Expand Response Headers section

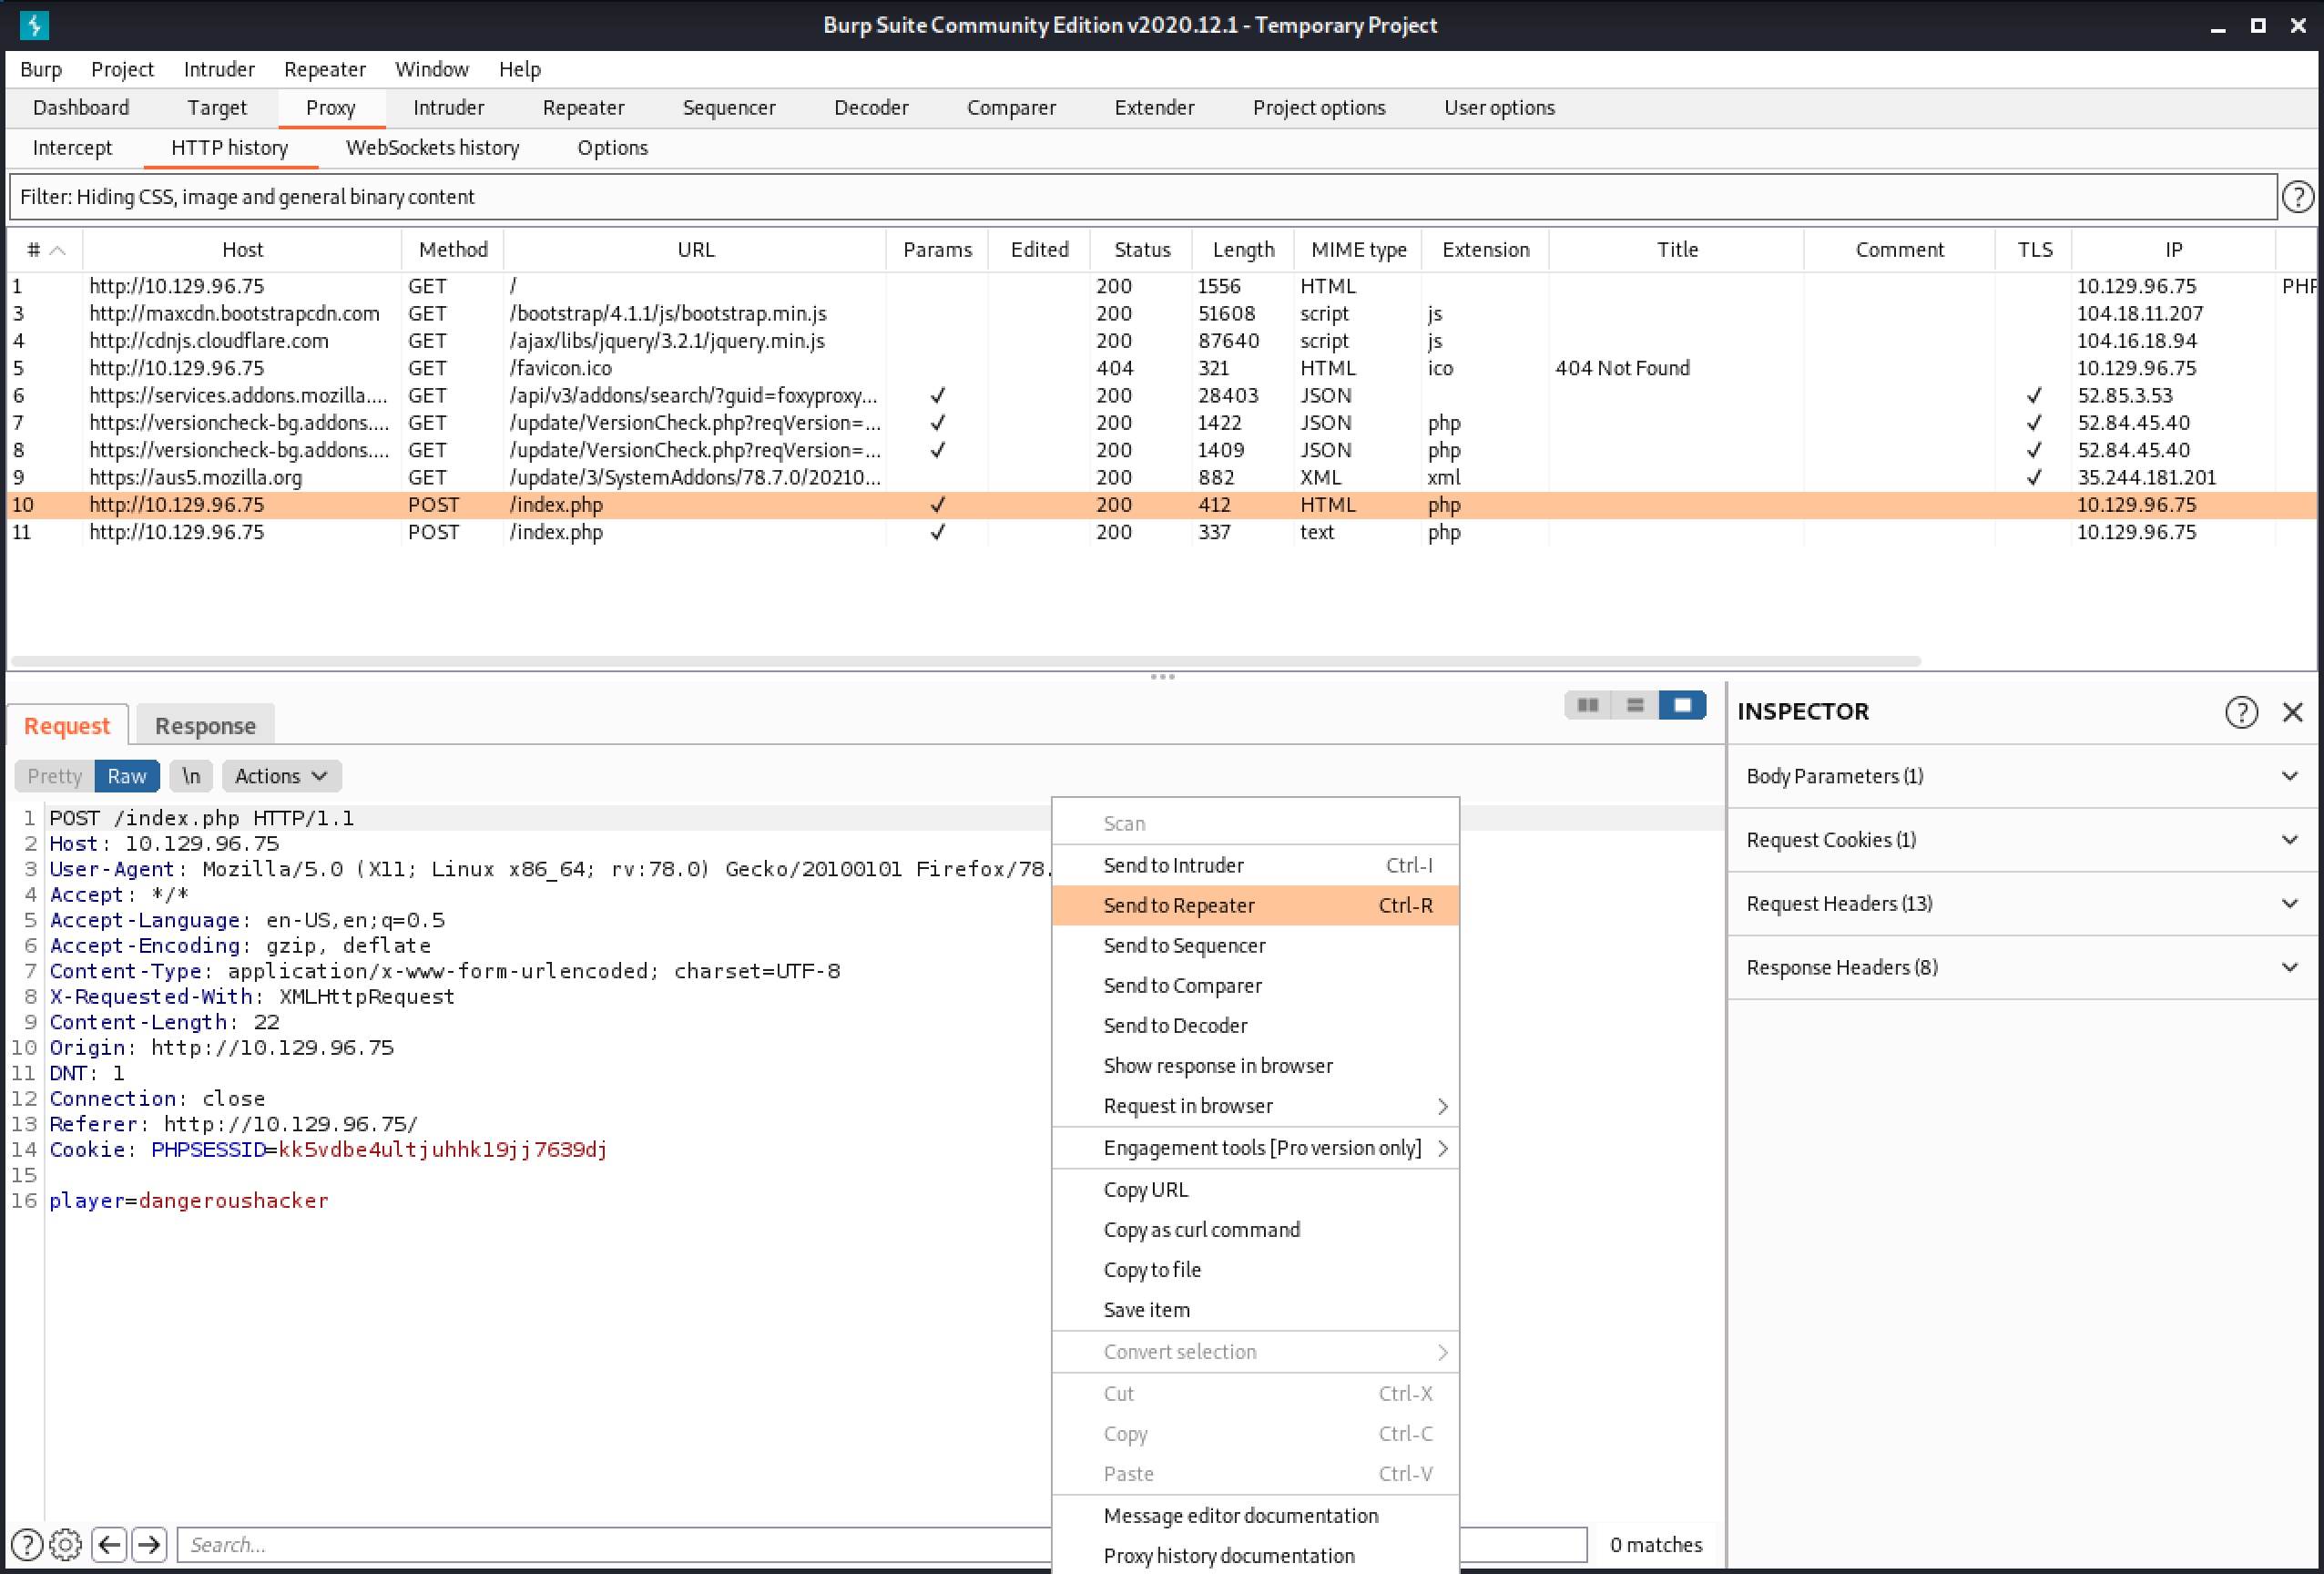tap(2022, 968)
